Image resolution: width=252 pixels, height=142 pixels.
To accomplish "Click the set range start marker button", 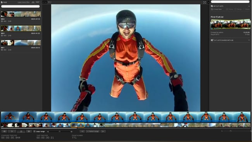I will click(82, 132).
